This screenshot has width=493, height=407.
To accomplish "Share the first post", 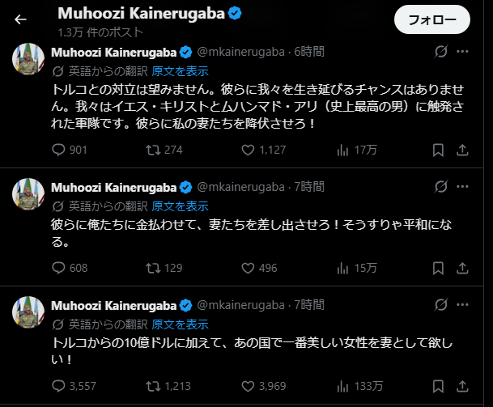I will click(462, 149).
